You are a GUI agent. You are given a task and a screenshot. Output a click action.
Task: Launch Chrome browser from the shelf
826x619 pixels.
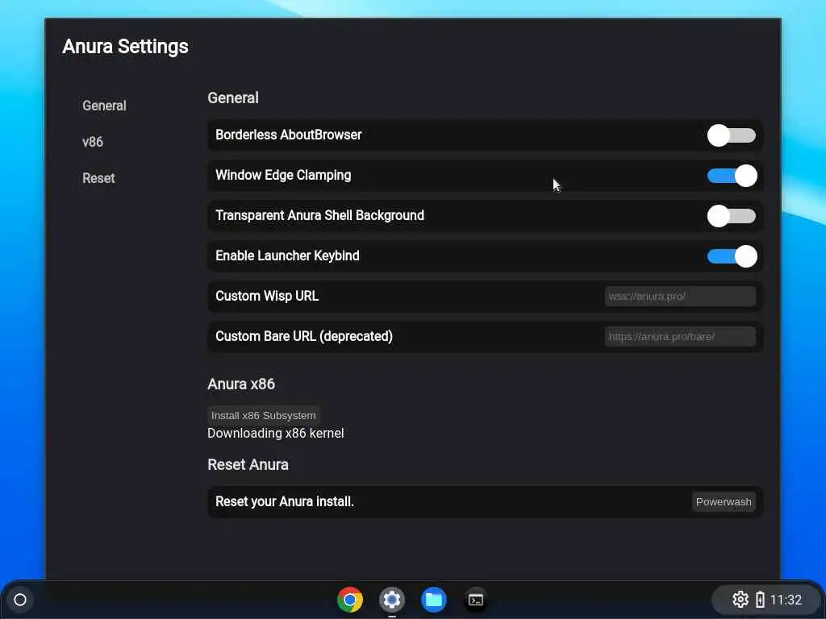[x=350, y=600]
